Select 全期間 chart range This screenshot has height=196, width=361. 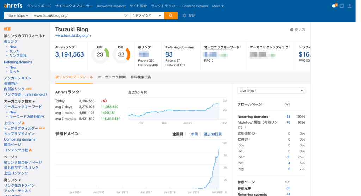point(178,134)
